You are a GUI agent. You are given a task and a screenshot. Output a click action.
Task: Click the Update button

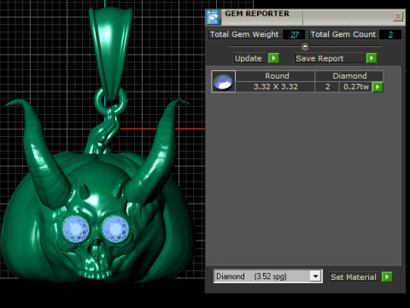coord(250,58)
